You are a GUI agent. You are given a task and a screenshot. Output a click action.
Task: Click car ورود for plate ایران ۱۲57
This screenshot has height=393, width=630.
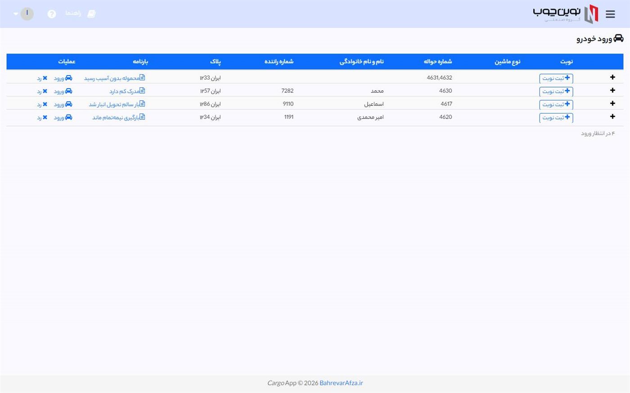63,91
